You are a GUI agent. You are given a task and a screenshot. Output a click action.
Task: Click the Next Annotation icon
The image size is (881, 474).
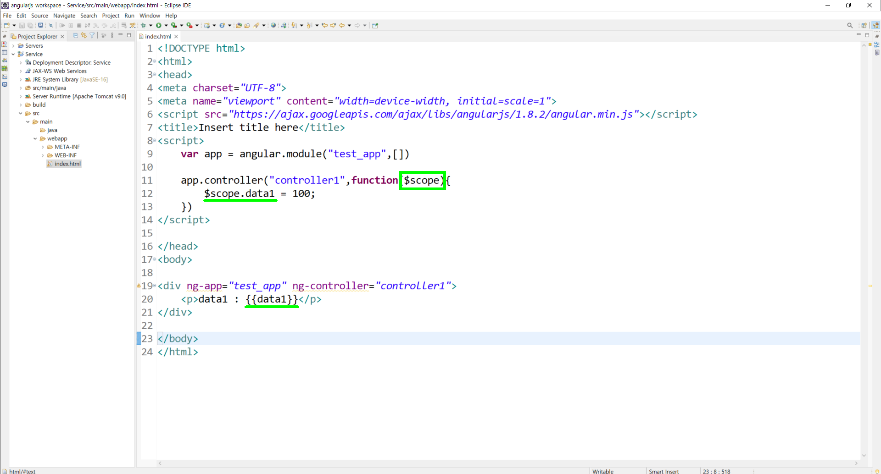tap(294, 25)
